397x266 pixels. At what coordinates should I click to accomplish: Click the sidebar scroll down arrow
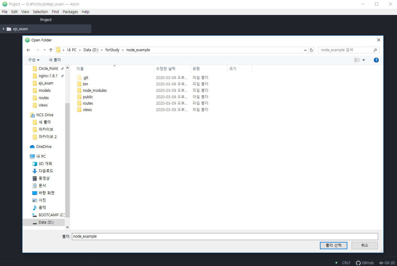tap(67, 227)
